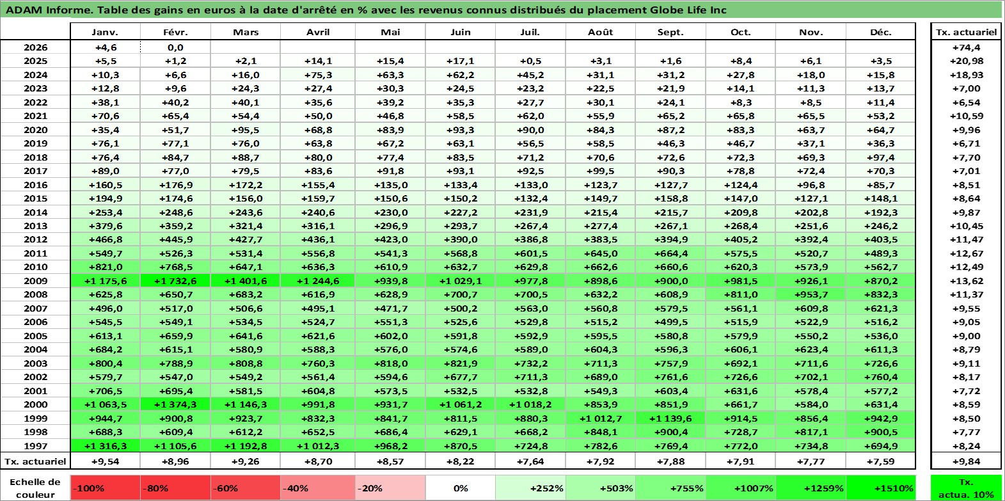Click the +1510% bright green swatch

click(x=881, y=488)
